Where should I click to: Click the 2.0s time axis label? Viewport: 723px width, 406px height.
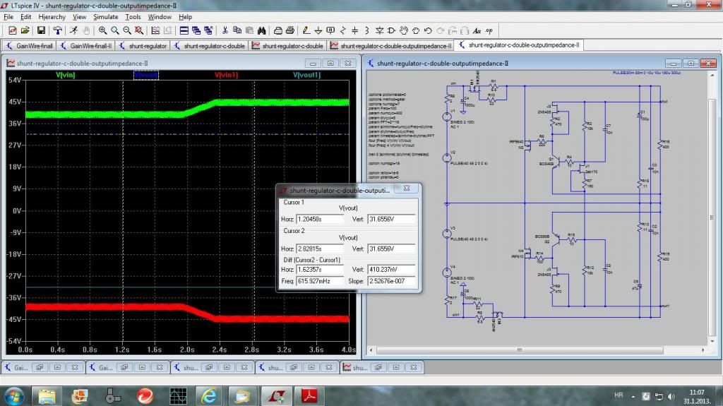click(186, 350)
